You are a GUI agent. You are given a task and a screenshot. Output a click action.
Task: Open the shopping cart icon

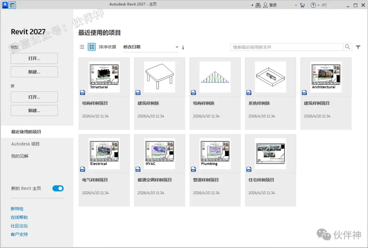pyautogui.click(x=302, y=5)
